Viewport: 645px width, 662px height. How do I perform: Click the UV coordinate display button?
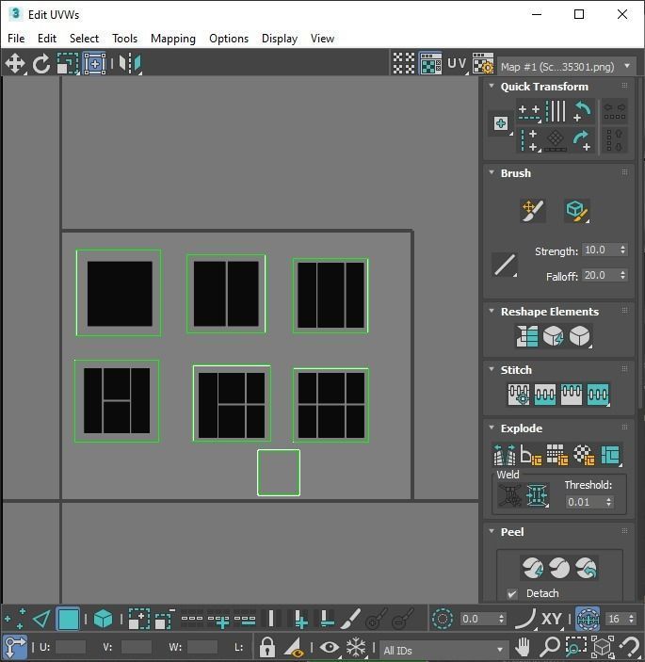tap(457, 64)
